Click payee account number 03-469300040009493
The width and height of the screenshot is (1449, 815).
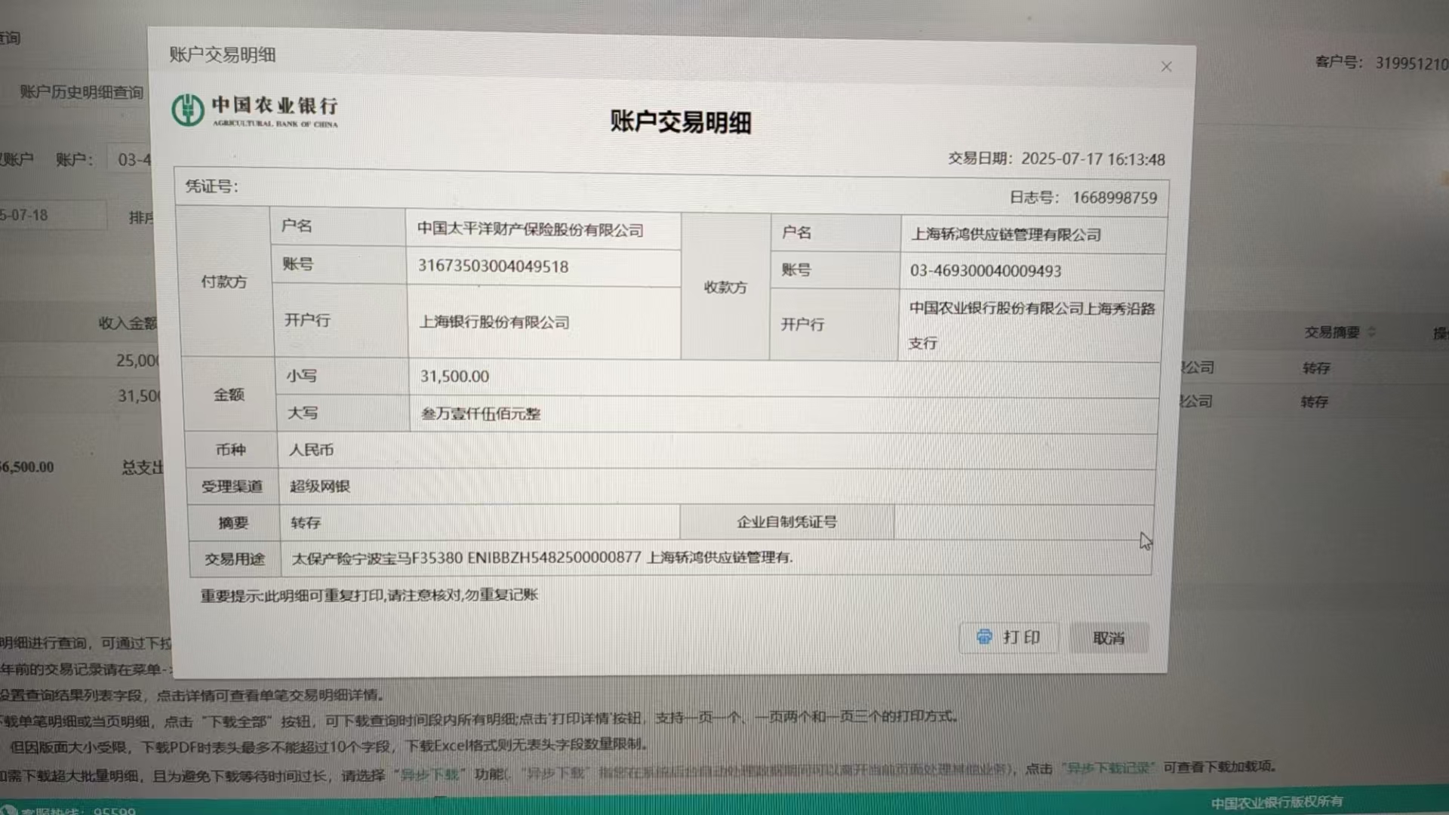coord(985,271)
